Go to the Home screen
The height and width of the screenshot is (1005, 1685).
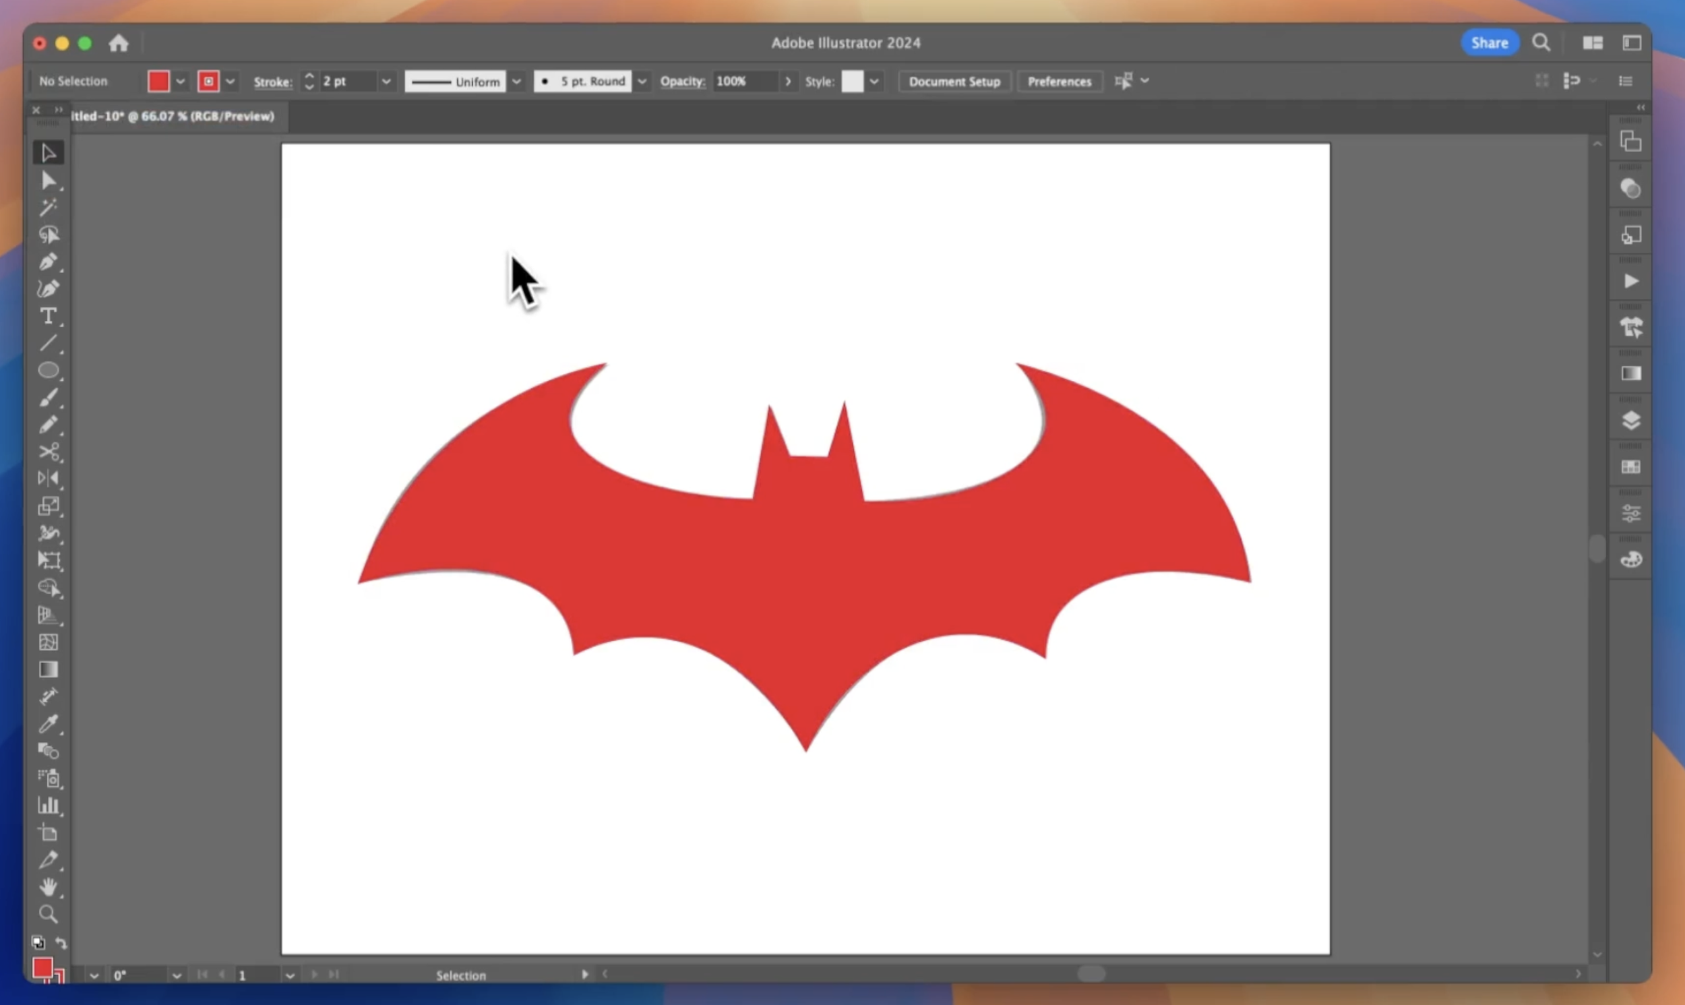click(x=119, y=43)
